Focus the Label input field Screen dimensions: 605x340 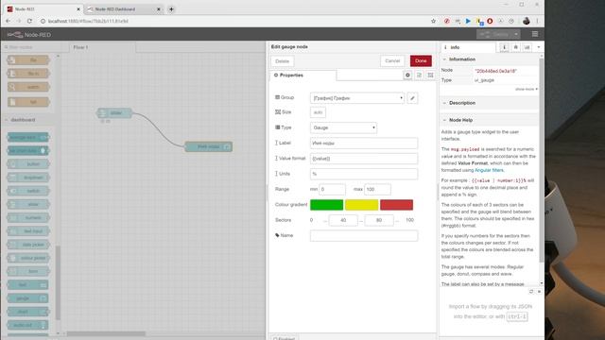tap(364, 143)
